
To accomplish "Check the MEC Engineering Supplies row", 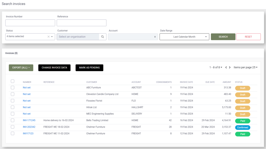I will 13,114.
